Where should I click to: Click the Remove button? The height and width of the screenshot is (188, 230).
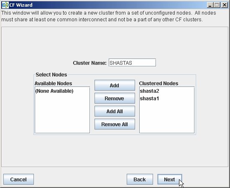[115, 98]
